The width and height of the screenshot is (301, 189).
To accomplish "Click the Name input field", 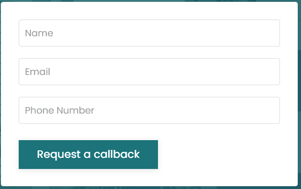I will click(149, 33).
